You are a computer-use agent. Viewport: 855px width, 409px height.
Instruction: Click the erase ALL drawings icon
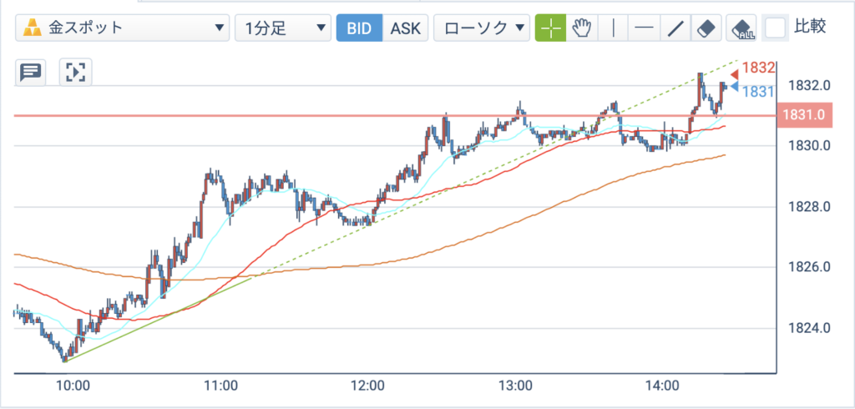(x=741, y=28)
